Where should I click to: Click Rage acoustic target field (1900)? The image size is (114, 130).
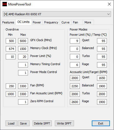click(102, 102)
